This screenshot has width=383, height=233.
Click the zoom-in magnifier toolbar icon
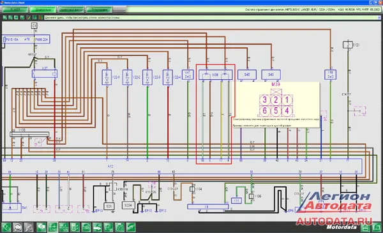pos(5,18)
